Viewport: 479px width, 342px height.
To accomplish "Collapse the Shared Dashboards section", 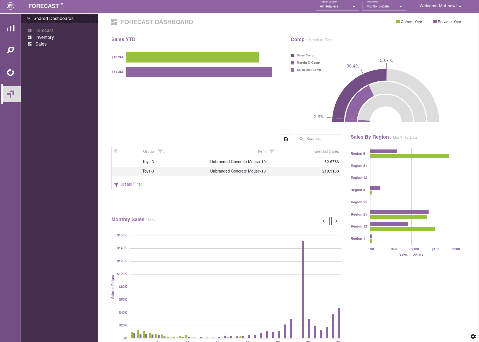I will (29, 18).
